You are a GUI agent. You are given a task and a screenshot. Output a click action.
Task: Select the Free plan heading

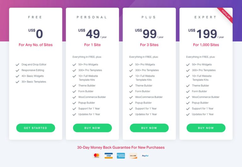point(35,17)
